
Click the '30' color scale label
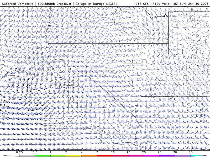(x=175, y=152)
